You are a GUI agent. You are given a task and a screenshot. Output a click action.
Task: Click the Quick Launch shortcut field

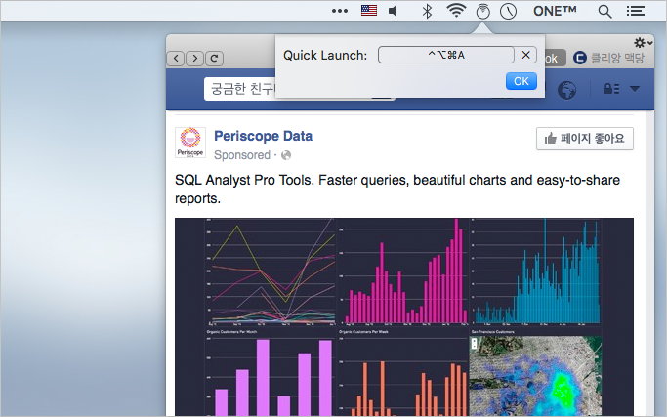(445, 55)
